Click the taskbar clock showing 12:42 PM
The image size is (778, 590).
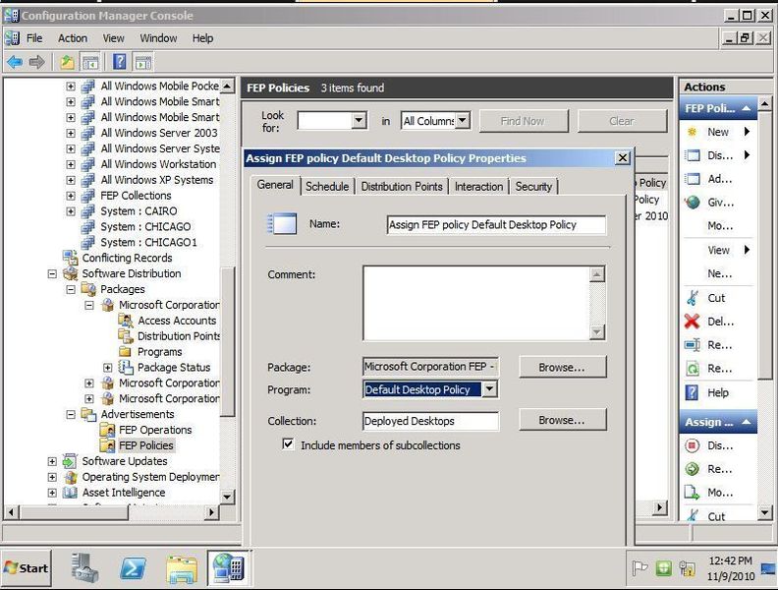pos(731,560)
